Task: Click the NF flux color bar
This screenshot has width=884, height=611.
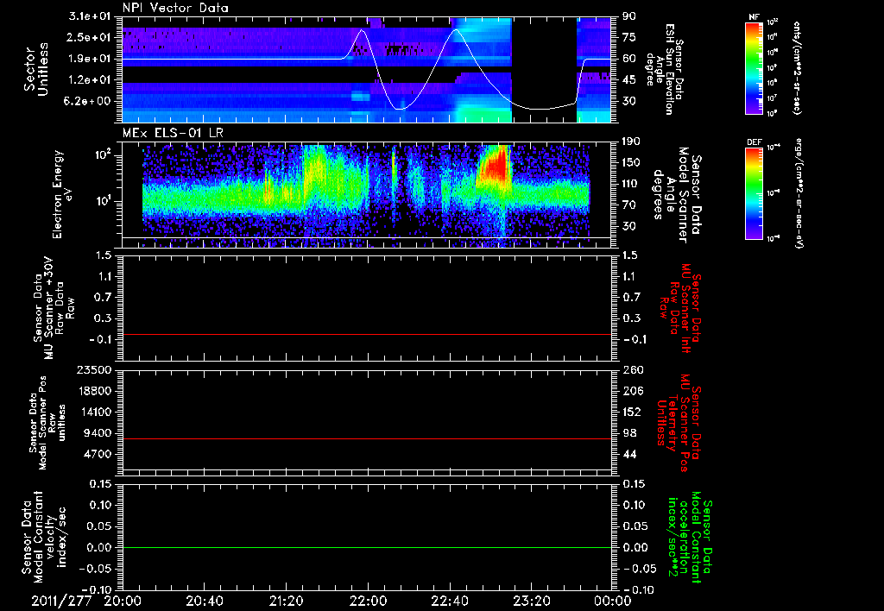Action: (755, 67)
